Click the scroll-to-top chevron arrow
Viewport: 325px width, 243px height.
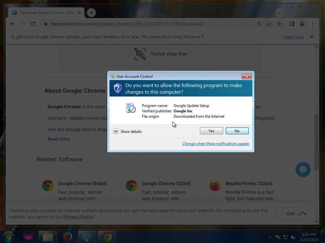click(x=303, y=213)
